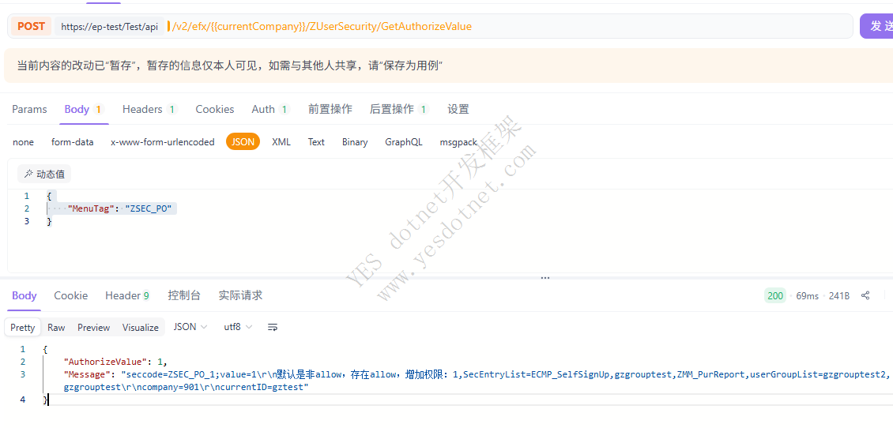
Task: Select JSON body type
Action: (x=243, y=142)
